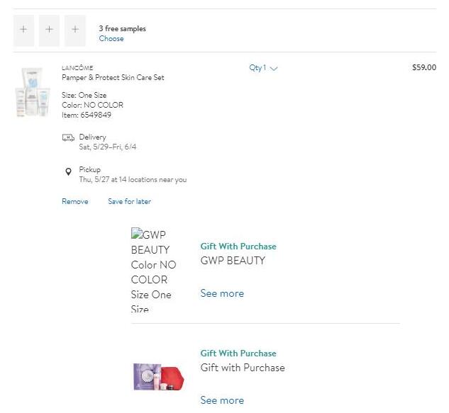Click 'Sat, 5/29–Fri, 6/4' delivery dates

108,147
